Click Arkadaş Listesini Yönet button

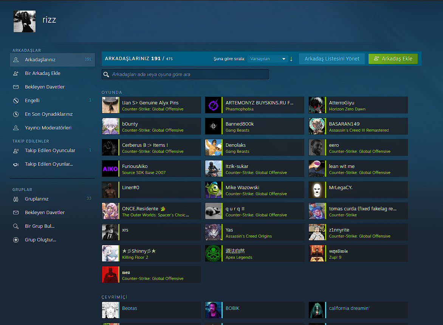pos(332,59)
